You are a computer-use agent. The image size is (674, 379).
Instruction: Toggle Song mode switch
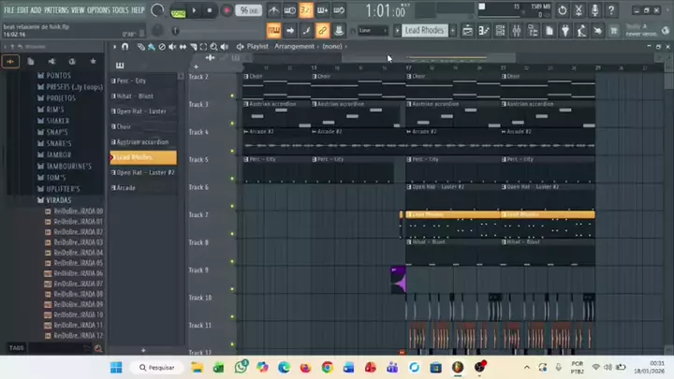tap(178, 10)
